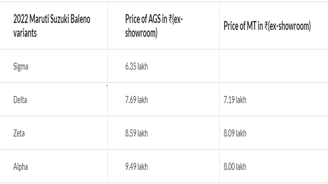Click the Sigma variant cell
This screenshot has width=328, height=184.
point(21,67)
